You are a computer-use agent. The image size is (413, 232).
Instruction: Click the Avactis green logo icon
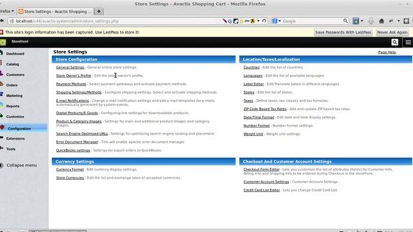point(3,42)
